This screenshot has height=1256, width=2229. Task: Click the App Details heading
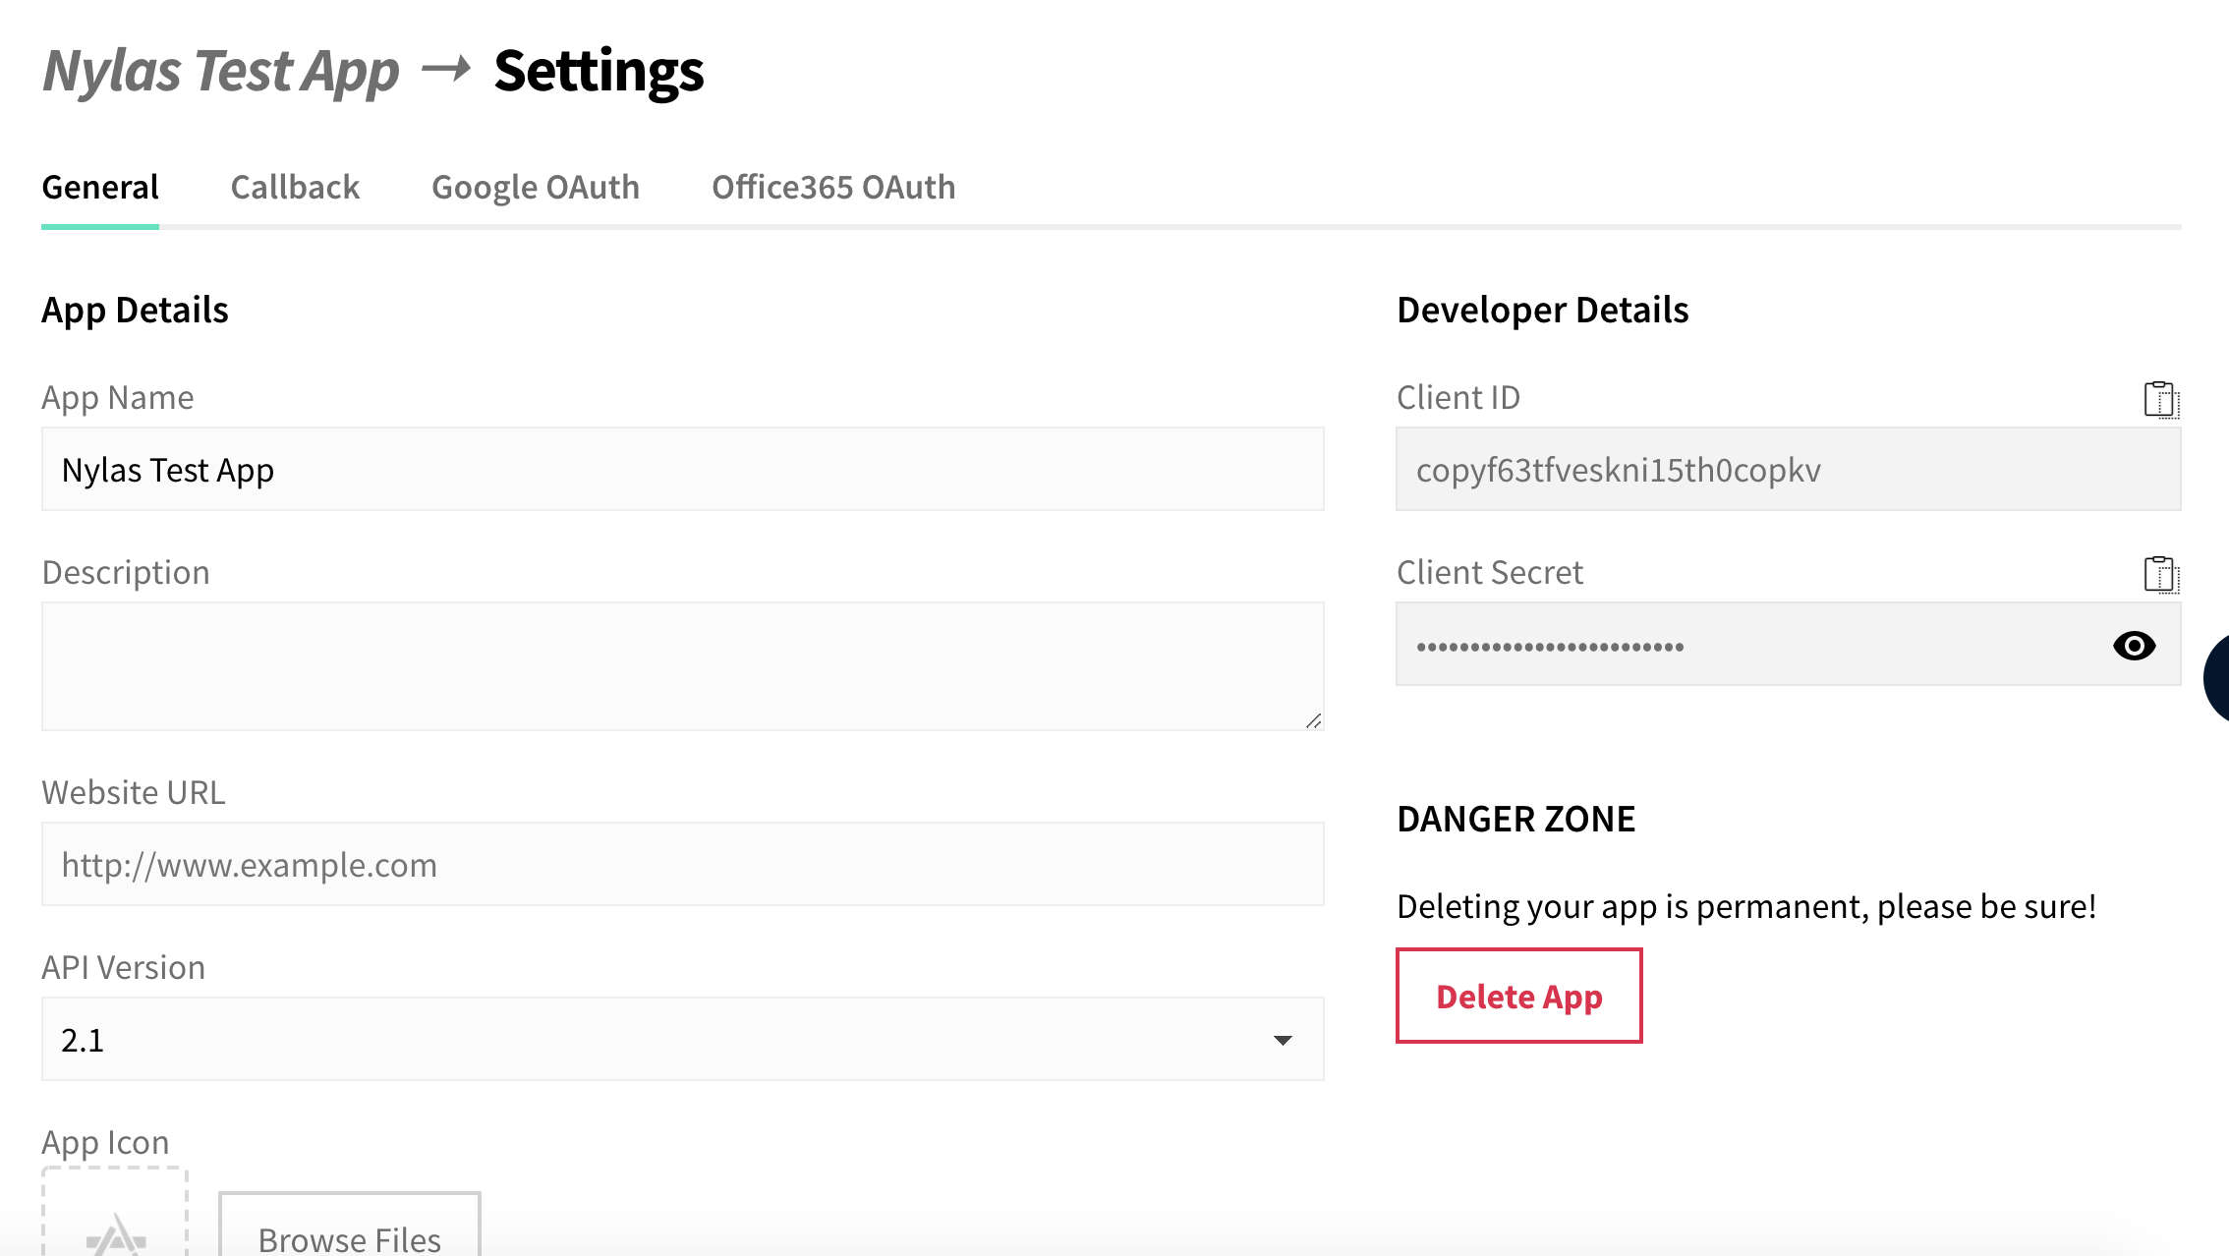click(x=135, y=310)
